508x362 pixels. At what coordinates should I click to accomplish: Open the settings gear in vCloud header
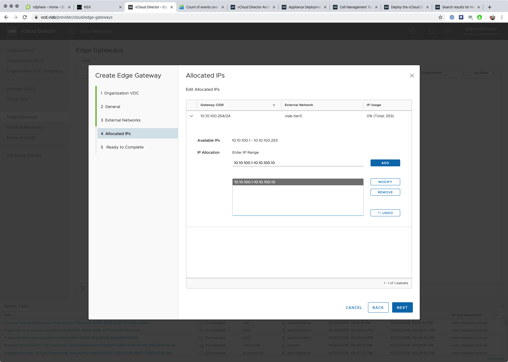413,31
